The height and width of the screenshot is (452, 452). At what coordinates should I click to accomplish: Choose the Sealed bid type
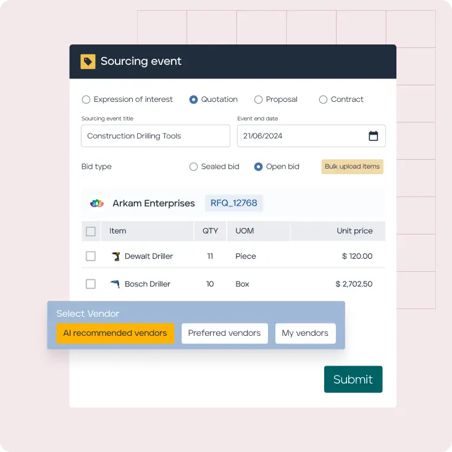(x=193, y=167)
